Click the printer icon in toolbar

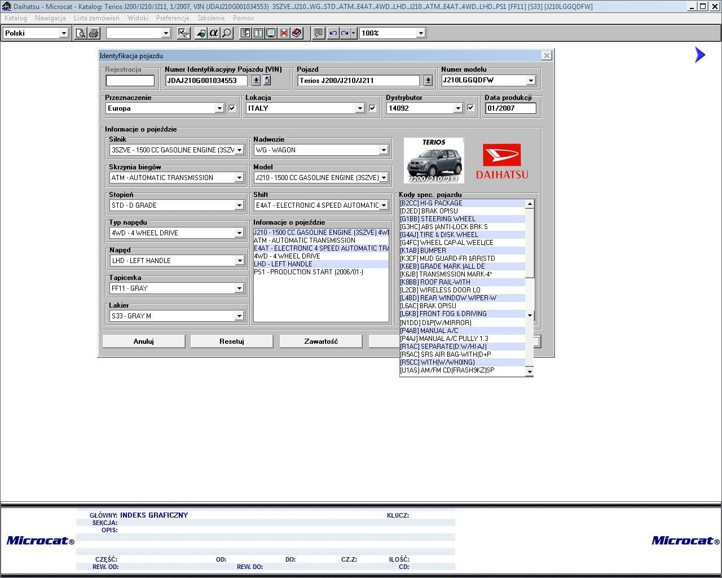click(94, 33)
